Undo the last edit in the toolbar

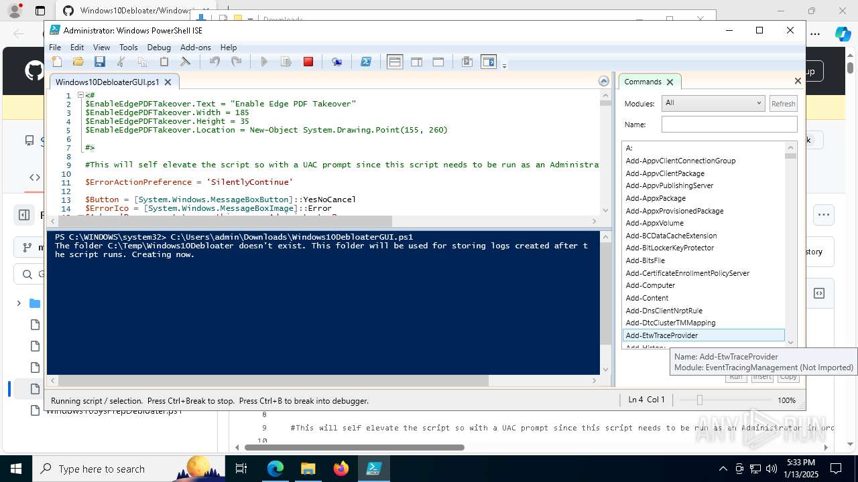214,62
